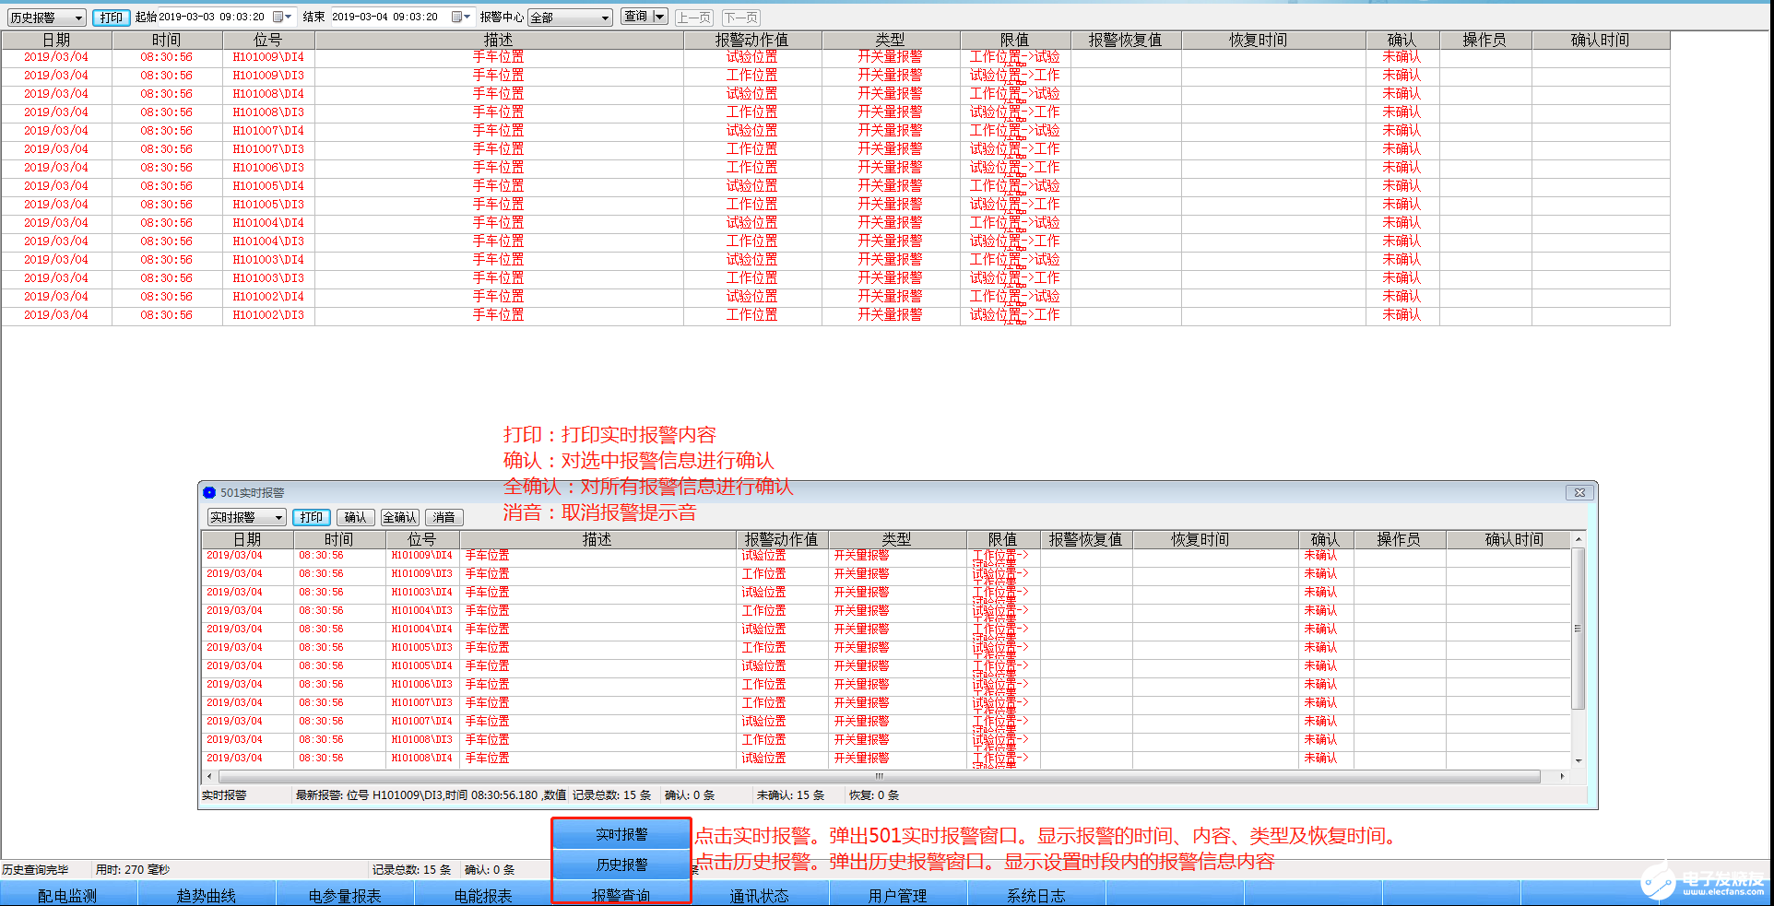
Task: Click 记录总数: 15 条 in the bottom status bar
Action: tap(411, 869)
